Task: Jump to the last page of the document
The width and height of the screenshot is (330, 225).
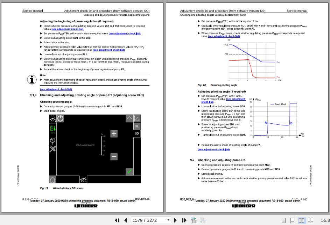Action: coord(184,220)
